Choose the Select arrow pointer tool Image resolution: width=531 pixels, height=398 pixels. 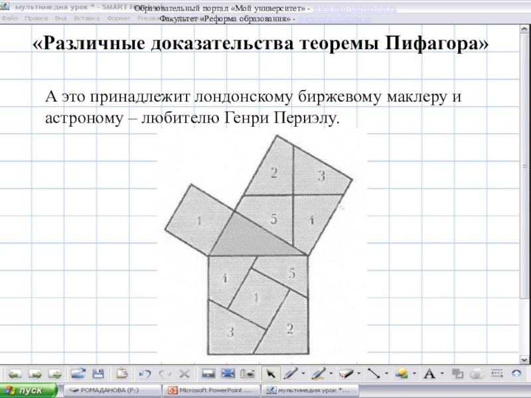pyautogui.click(x=271, y=373)
